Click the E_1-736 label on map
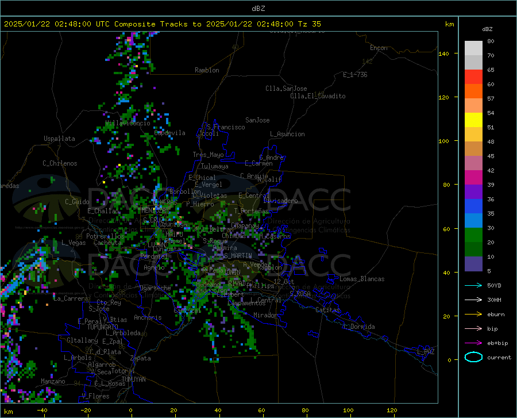This screenshot has height=418, width=517. coord(355,75)
